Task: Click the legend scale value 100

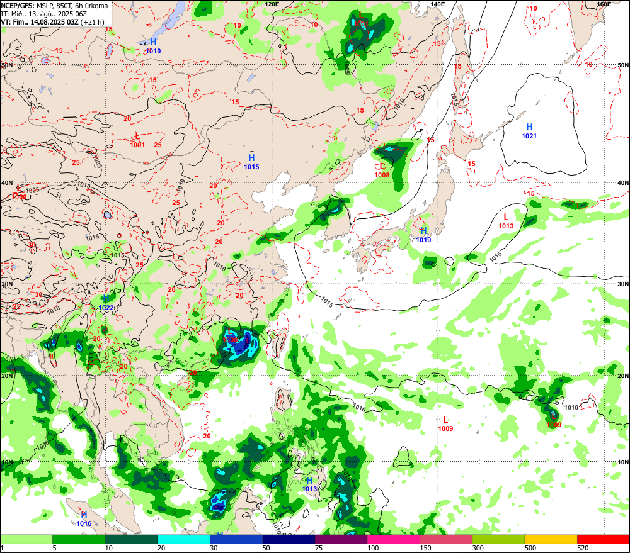Action: (x=373, y=548)
